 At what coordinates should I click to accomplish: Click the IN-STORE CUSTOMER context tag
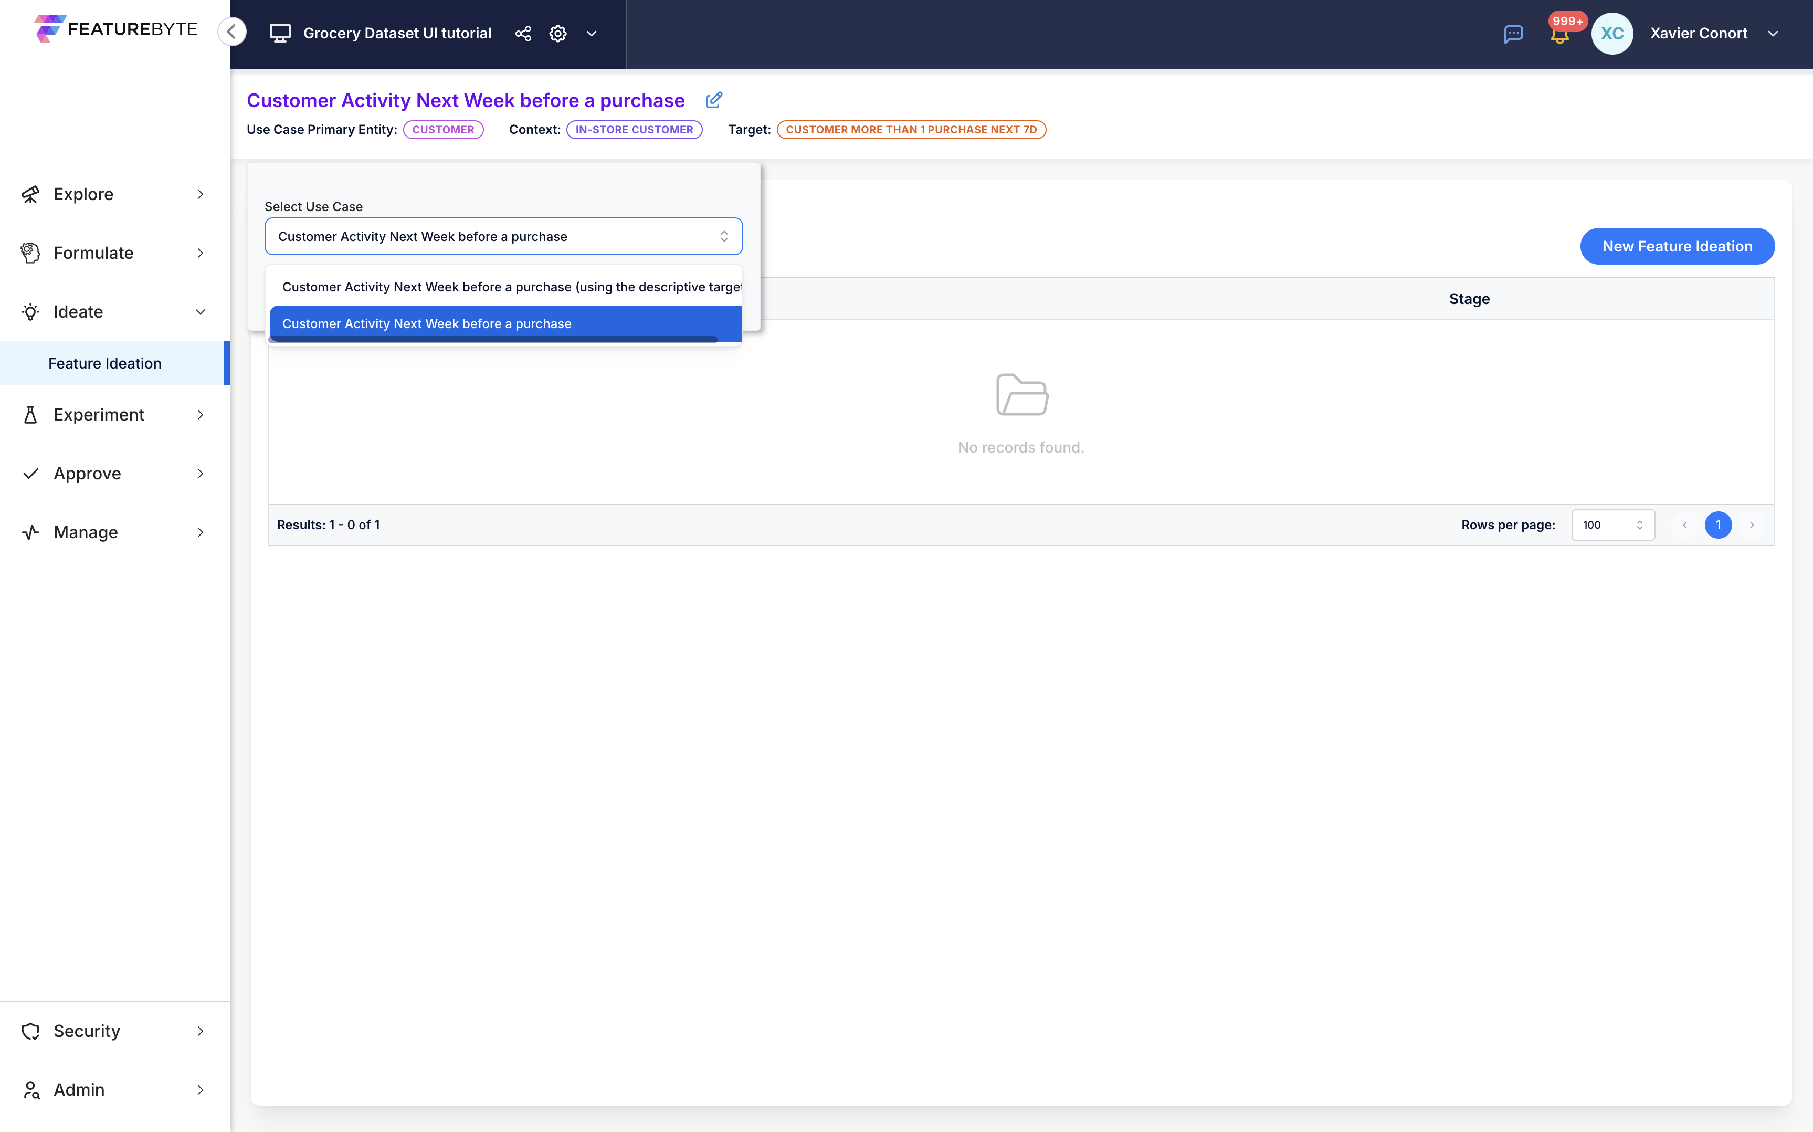pyautogui.click(x=634, y=130)
